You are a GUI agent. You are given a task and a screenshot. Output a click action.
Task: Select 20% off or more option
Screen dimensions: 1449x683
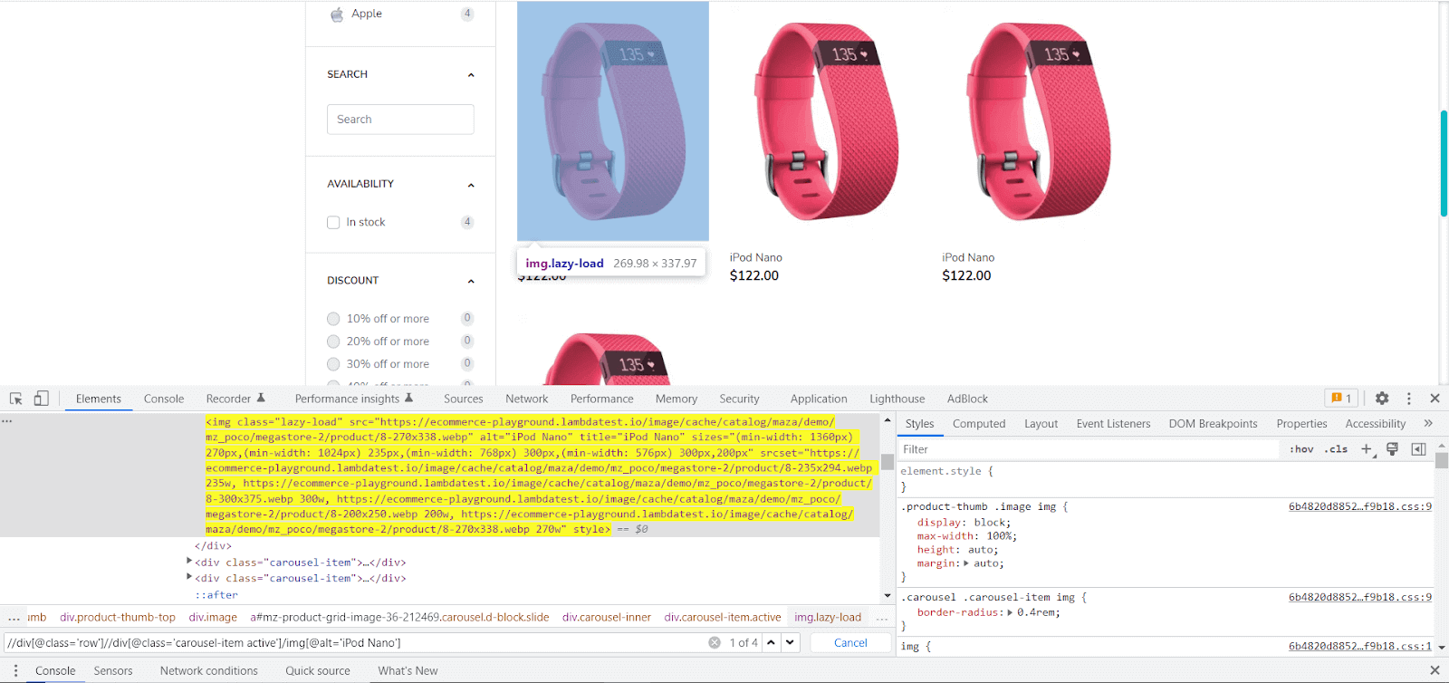click(x=333, y=341)
